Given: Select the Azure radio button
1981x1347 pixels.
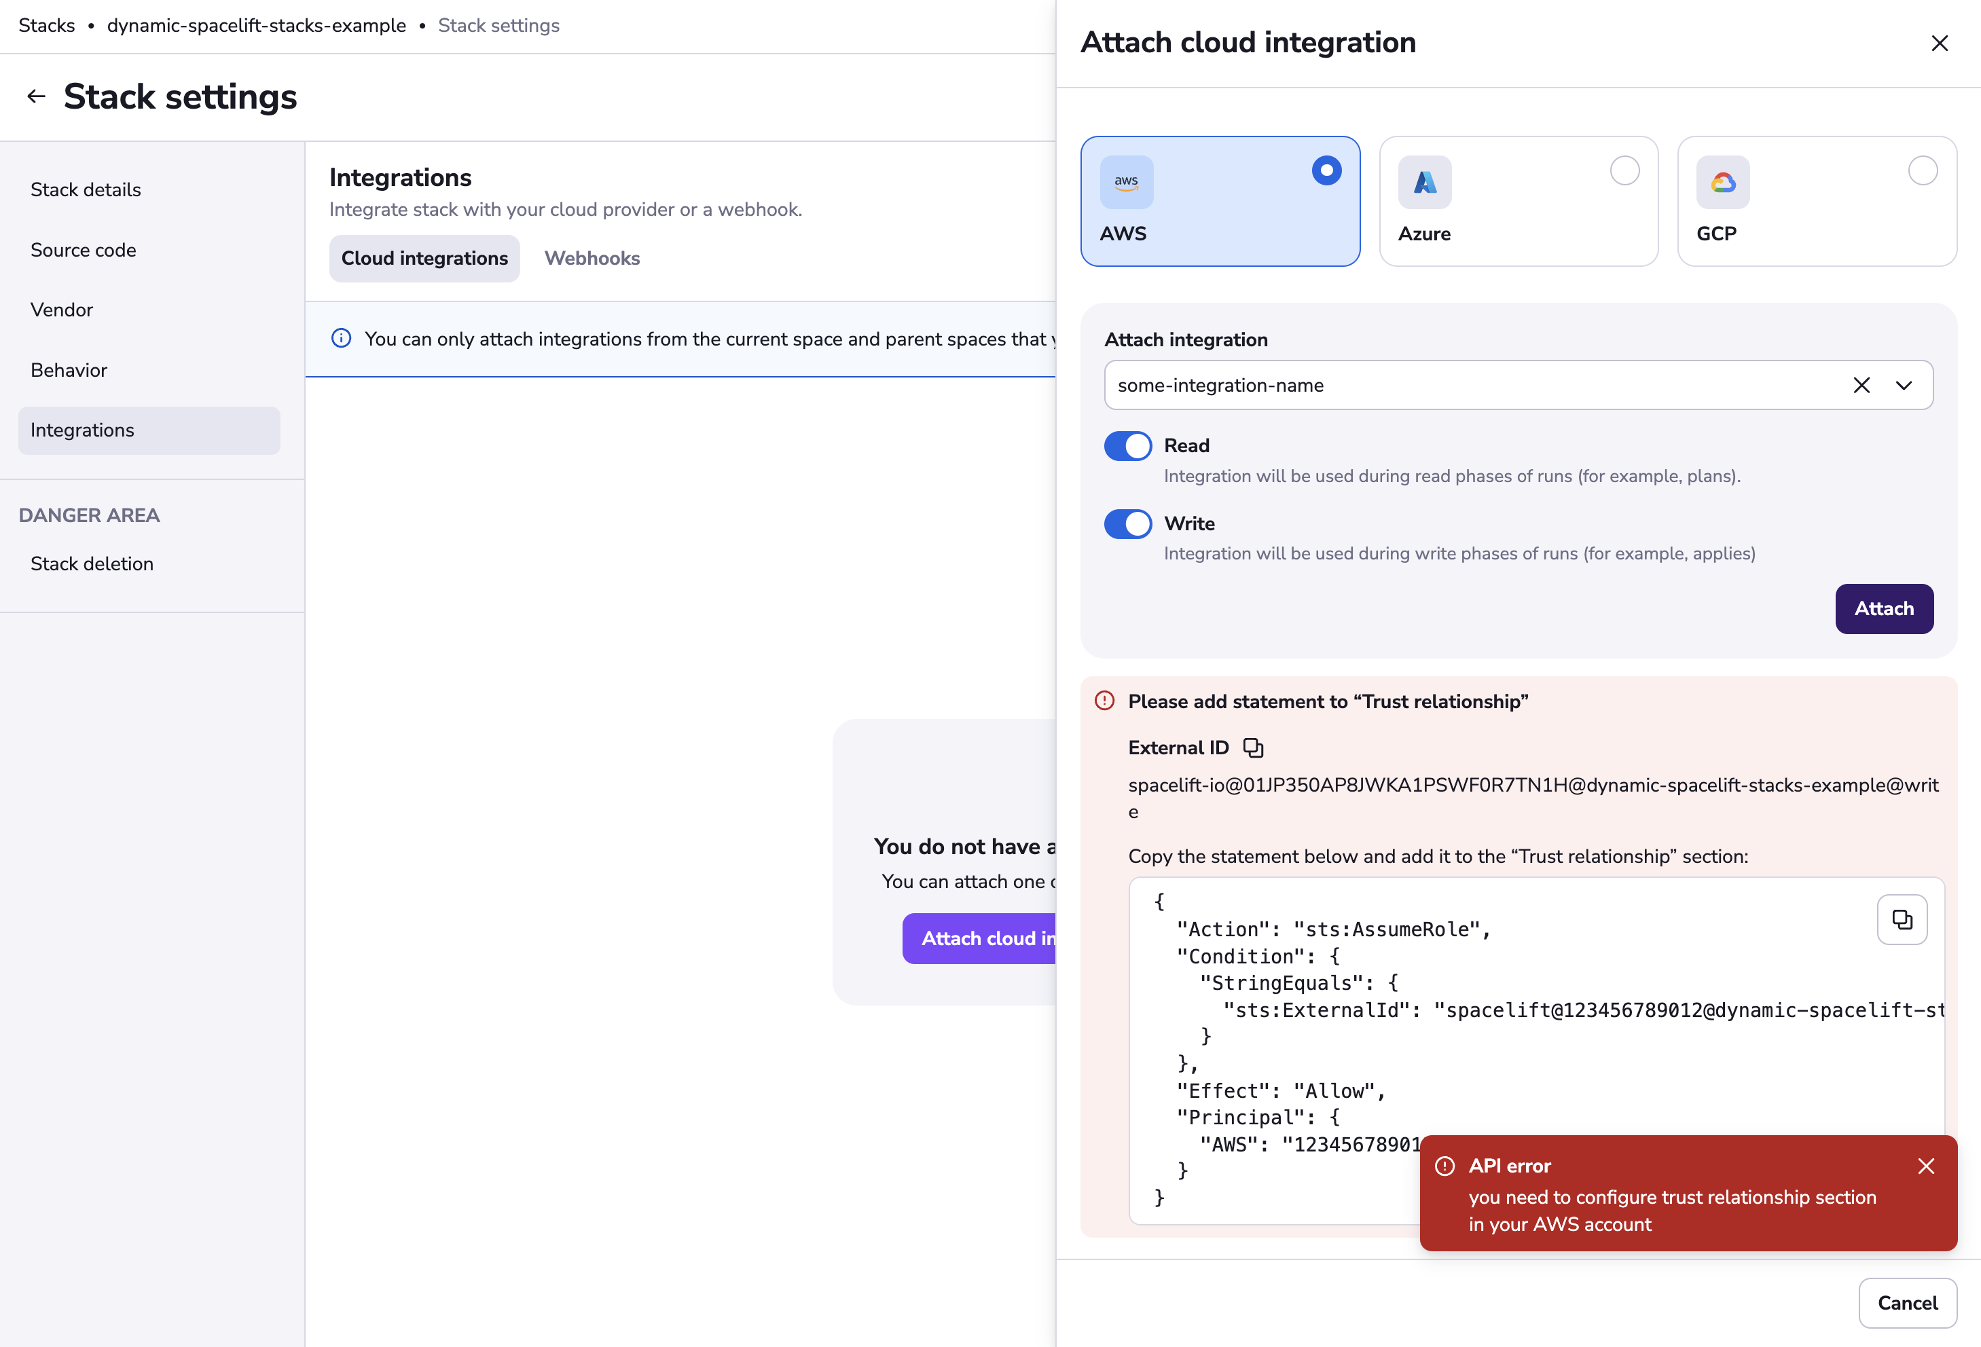Looking at the screenshot, I should click(1624, 170).
